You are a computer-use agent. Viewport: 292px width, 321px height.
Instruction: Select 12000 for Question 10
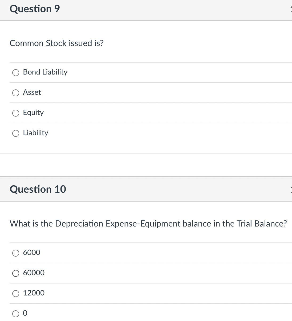point(16,293)
